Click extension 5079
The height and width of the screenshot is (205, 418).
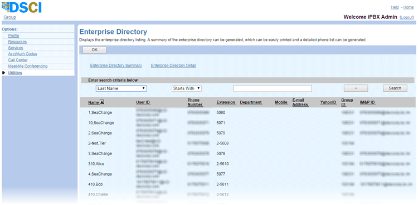click(221, 133)
